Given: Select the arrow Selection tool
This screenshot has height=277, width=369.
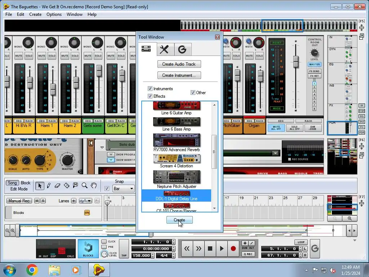Looking at the screenshot, I should pos(40,186).
